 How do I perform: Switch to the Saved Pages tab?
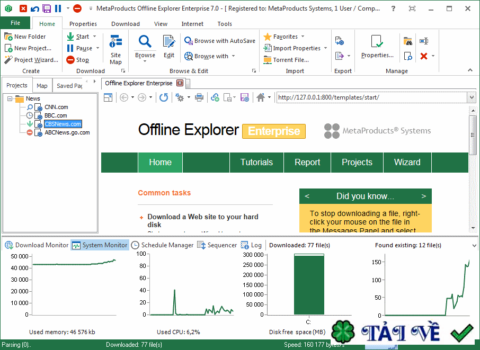click(70, 85)
